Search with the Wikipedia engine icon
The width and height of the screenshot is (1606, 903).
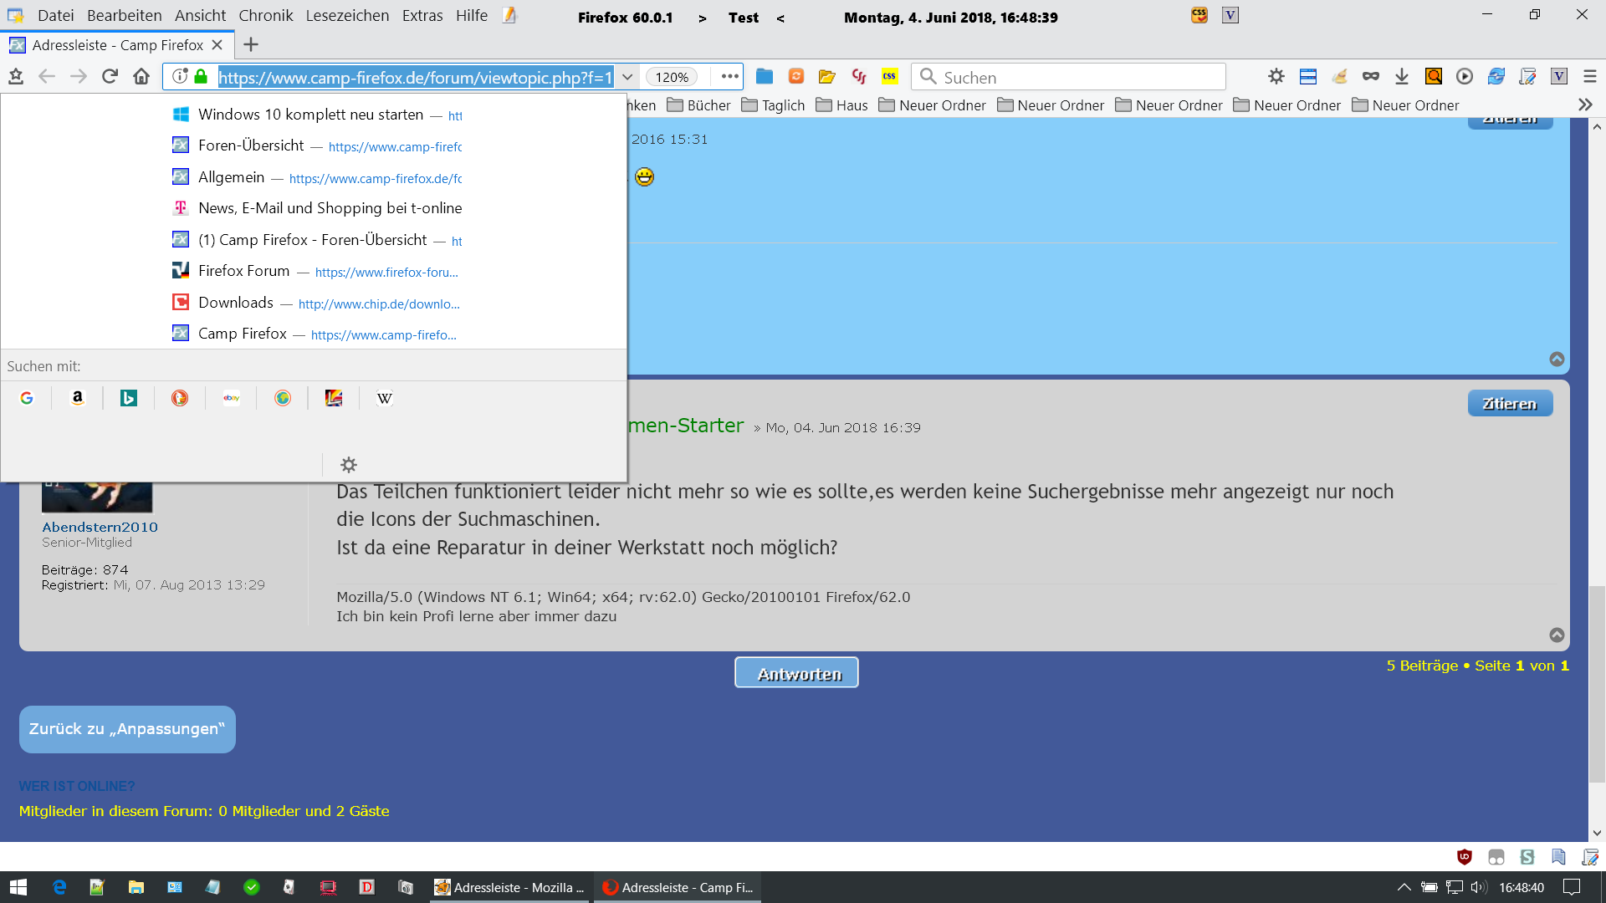tap(384, 399)
